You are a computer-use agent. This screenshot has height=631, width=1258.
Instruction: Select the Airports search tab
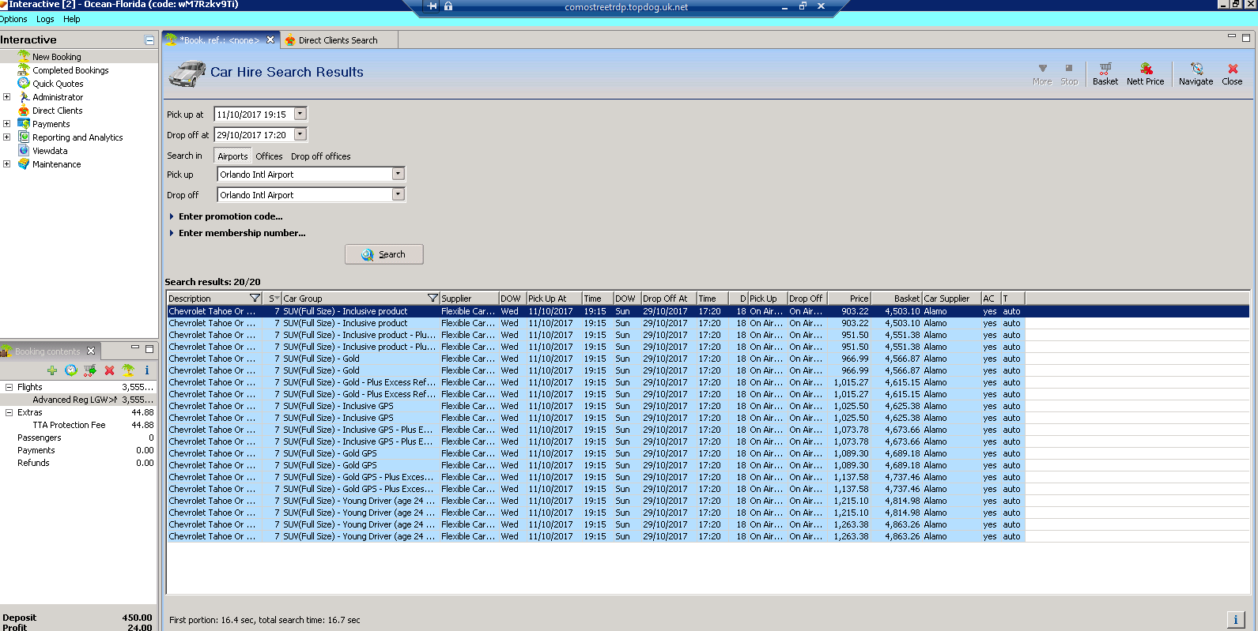pyautogui.click(x=232, y=156)
